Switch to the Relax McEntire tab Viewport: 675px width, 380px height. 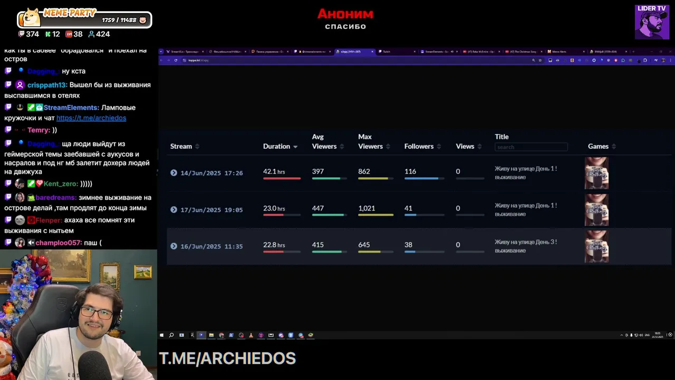[x=480, y=52]
